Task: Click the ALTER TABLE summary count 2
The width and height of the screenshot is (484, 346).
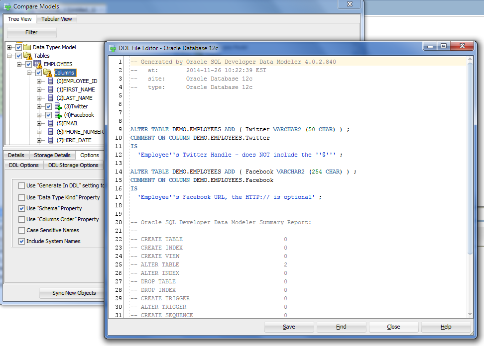Action: (x=285, y=264)
